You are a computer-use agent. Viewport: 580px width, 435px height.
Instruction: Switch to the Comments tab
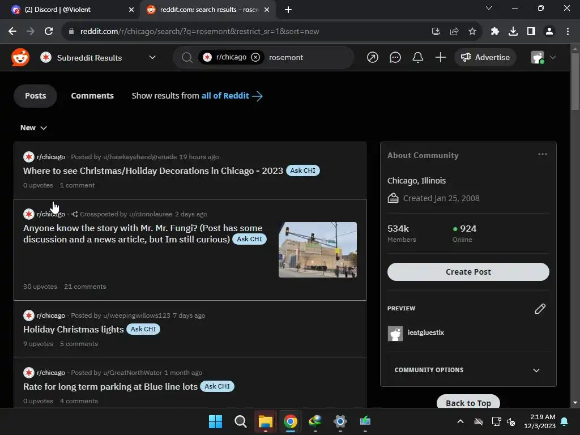(92, 96)
